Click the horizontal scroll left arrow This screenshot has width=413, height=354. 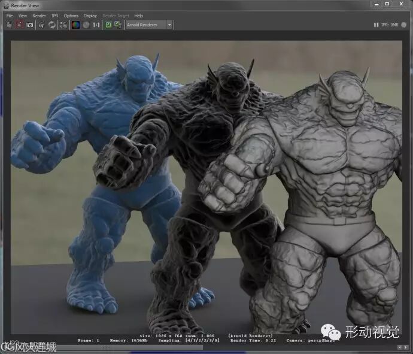(400, 347)
